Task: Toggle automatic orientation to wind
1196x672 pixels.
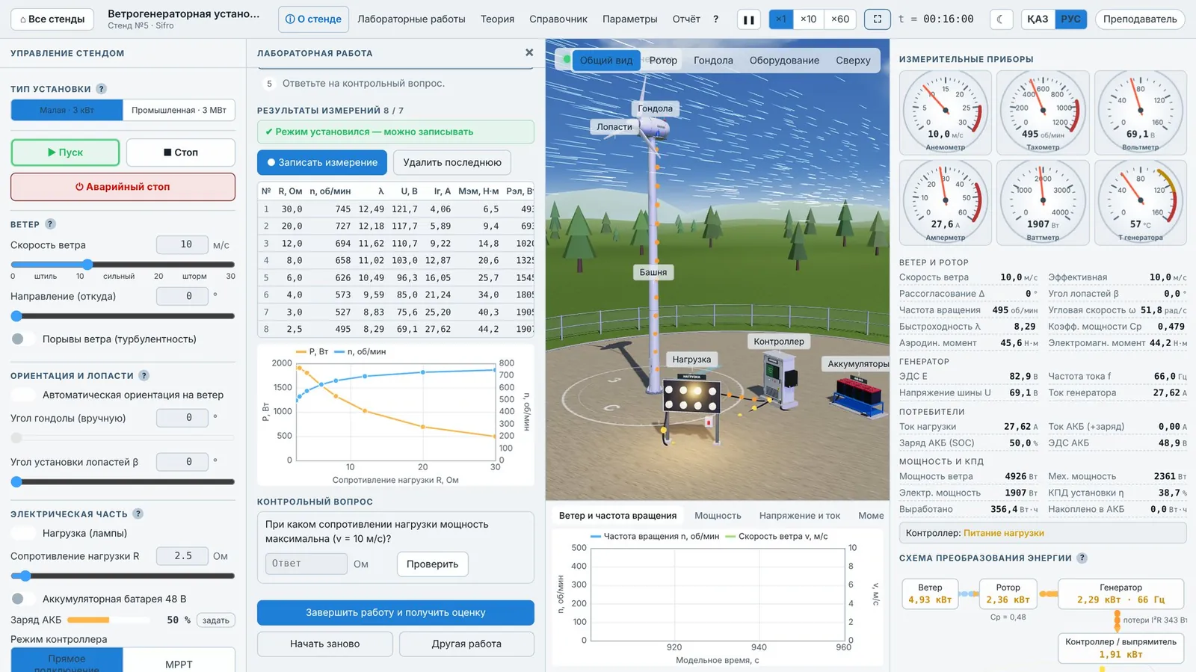Action: 23,395
